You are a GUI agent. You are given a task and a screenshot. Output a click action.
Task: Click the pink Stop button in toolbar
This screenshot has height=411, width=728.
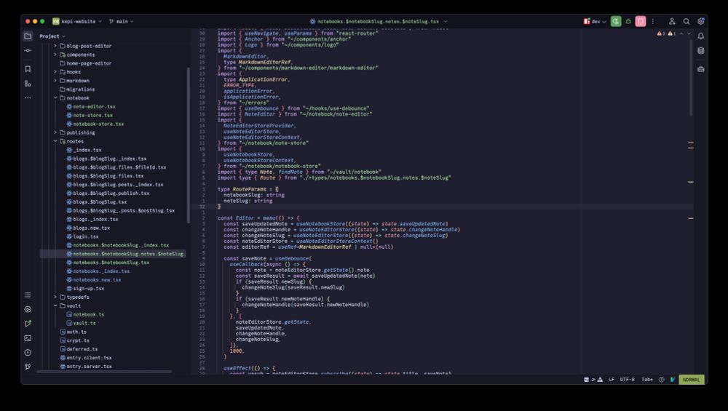[x=641, y=21]
